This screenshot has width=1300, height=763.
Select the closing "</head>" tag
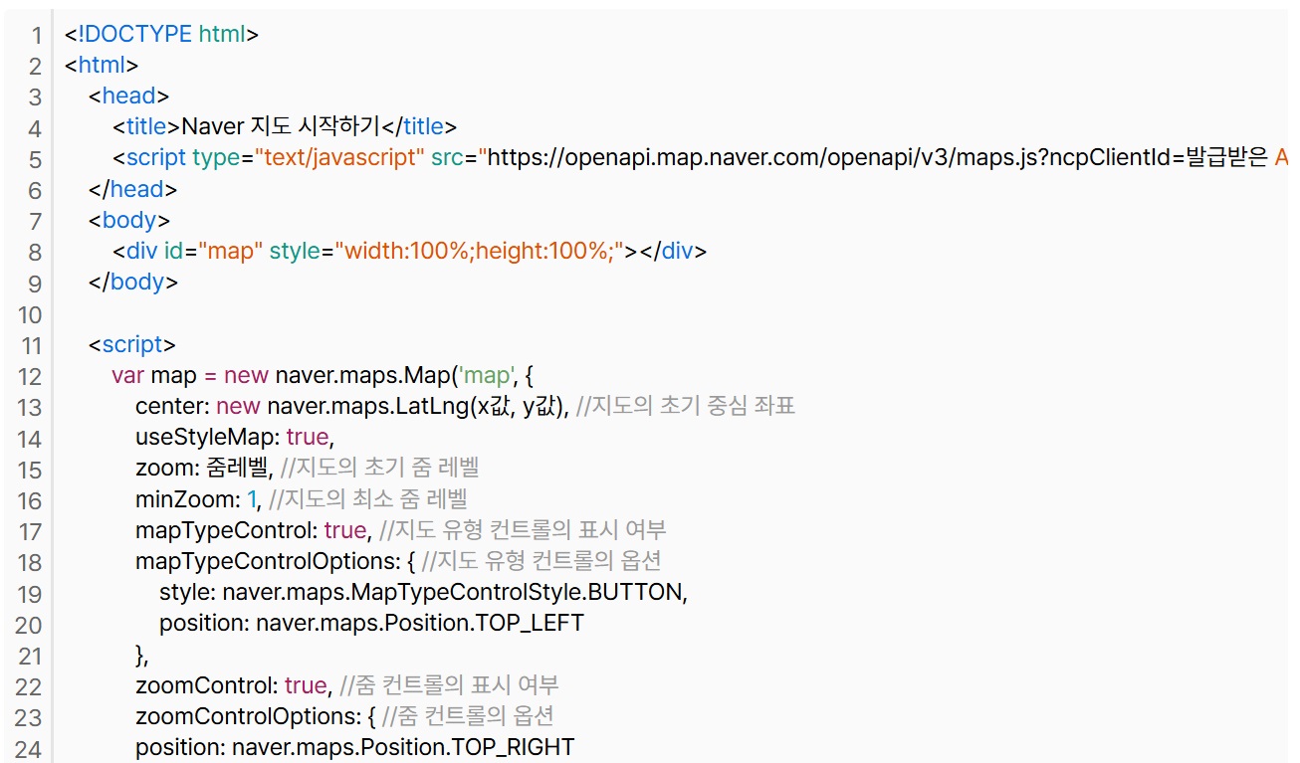[133, 189]
